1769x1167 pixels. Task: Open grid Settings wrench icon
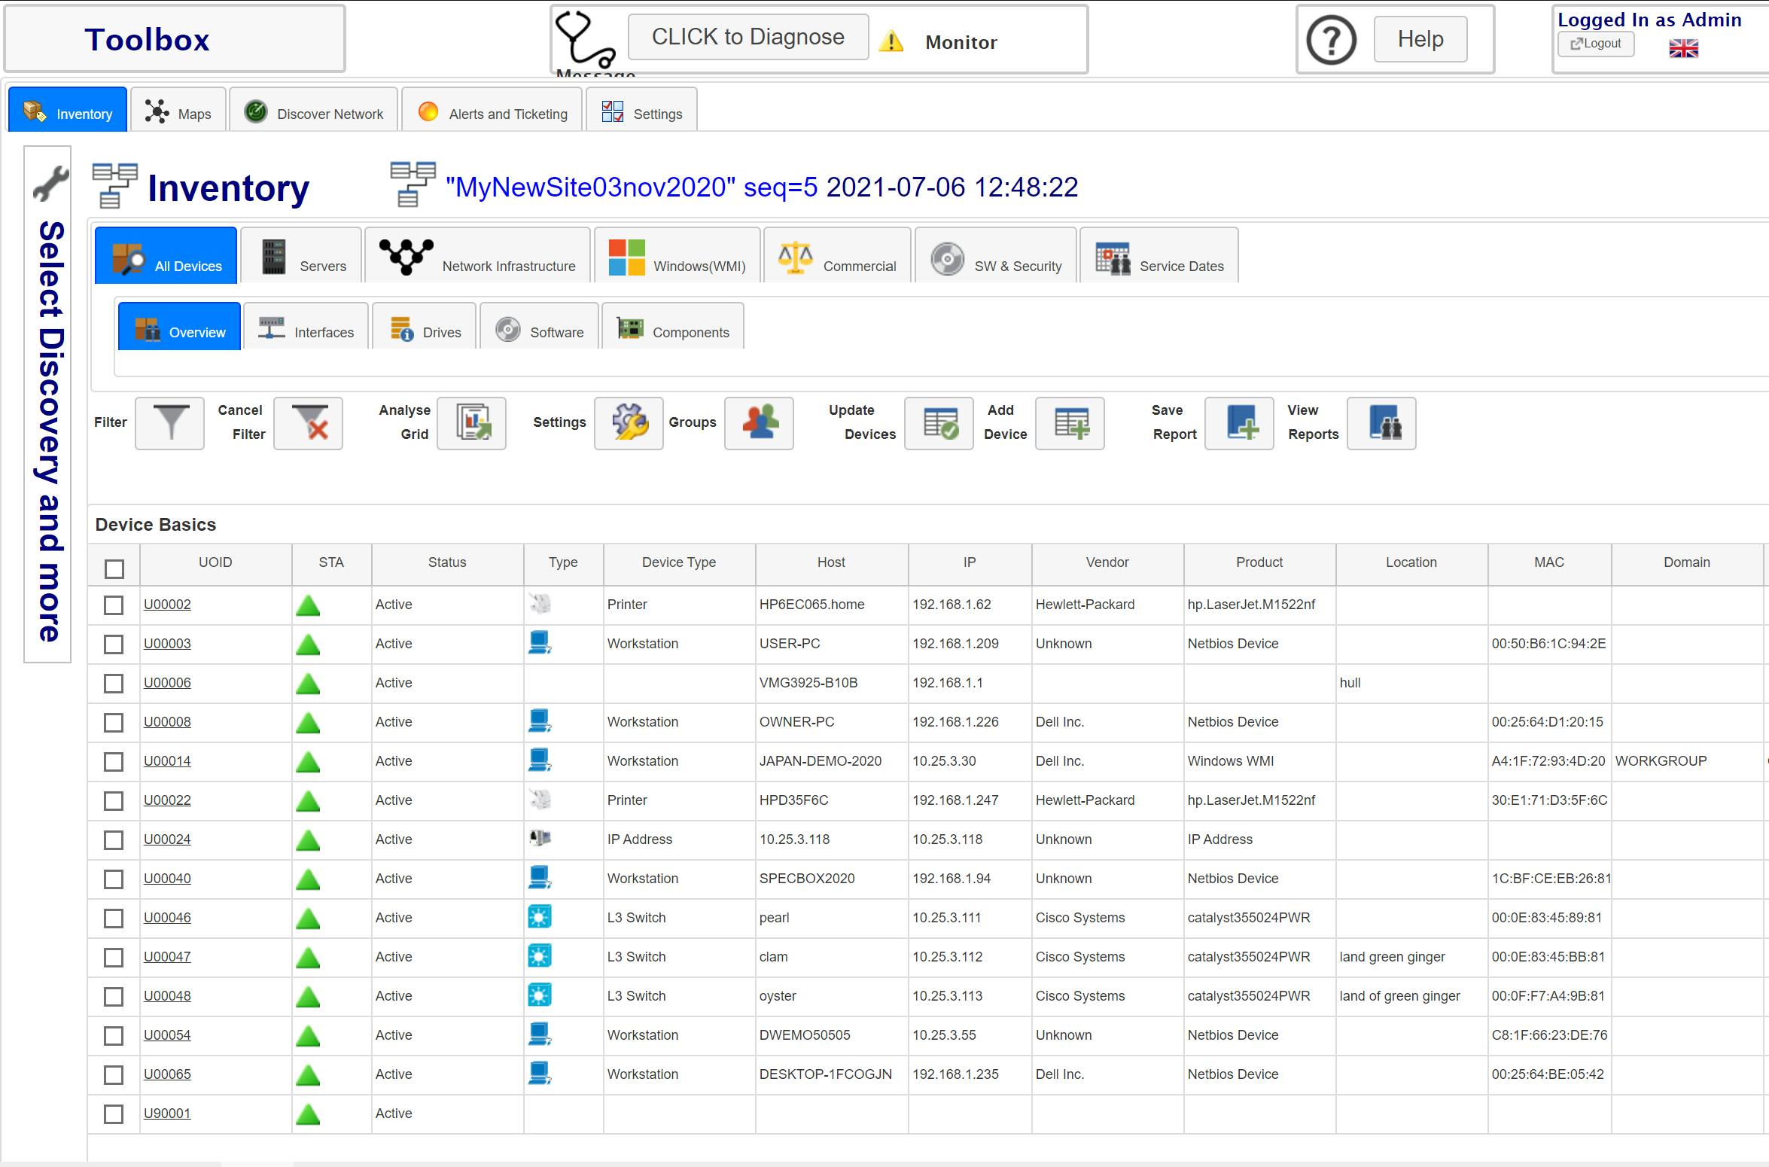coord(629,423)
